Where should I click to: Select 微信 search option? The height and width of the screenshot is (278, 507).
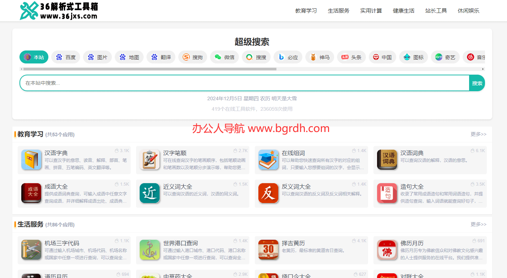click(224, 57)
